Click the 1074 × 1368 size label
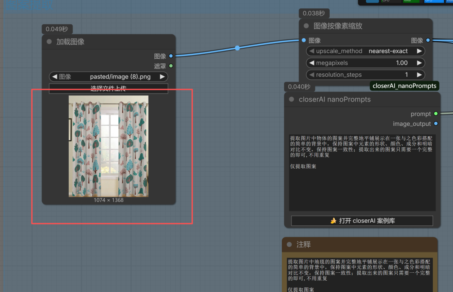Screen dimensions: 453x292 click(x=109, y=200)
